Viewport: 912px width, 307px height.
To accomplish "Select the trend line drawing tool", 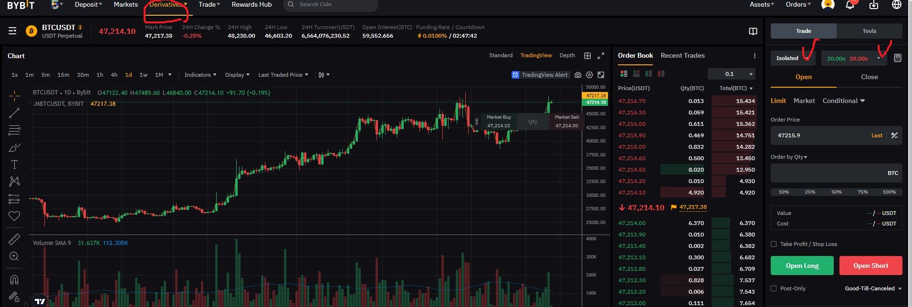I will (x=14, y=113).
